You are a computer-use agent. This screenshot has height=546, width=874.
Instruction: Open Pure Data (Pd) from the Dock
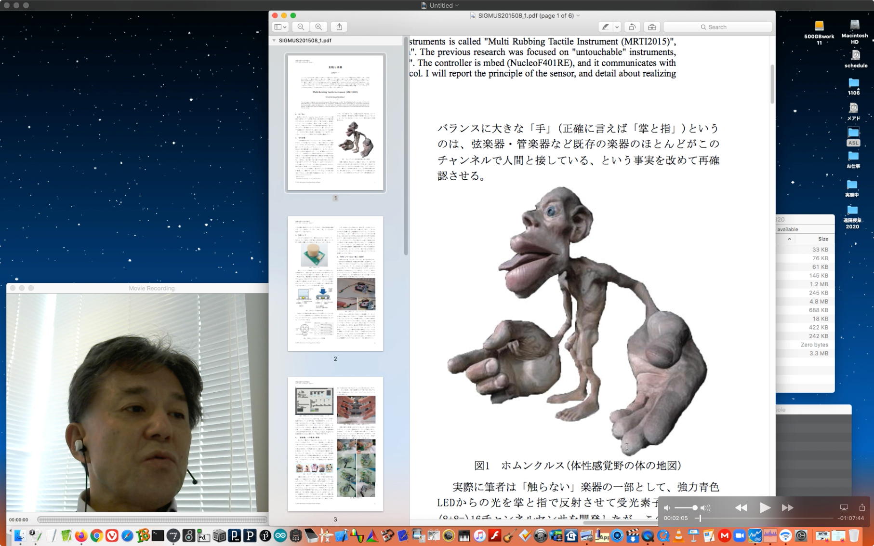click(x=203, y=535)
